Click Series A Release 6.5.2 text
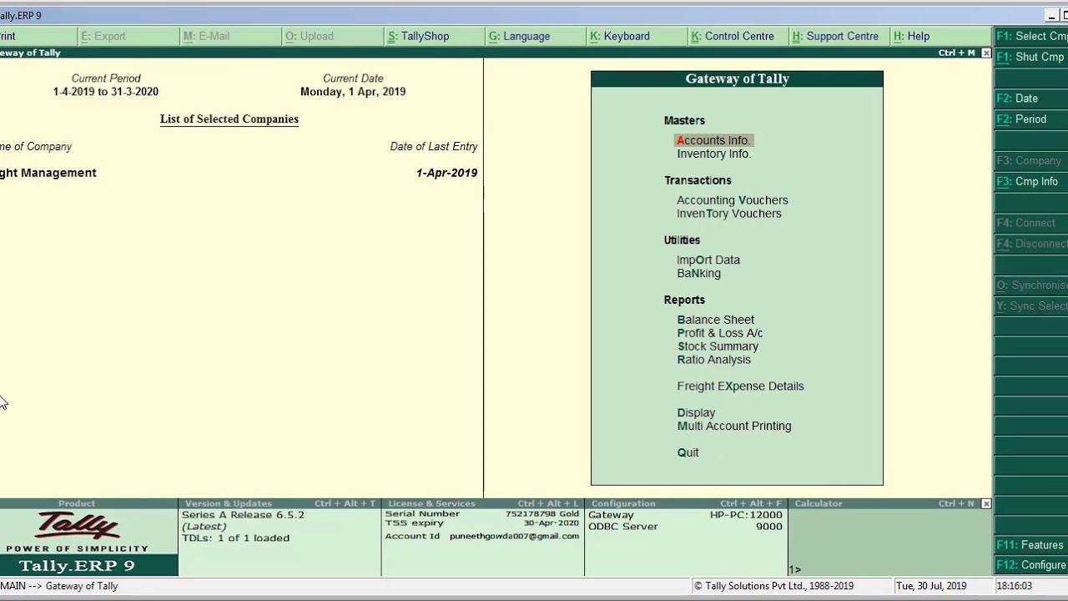The width and height of the screenshot is (1068, 601). click(243, 515)
